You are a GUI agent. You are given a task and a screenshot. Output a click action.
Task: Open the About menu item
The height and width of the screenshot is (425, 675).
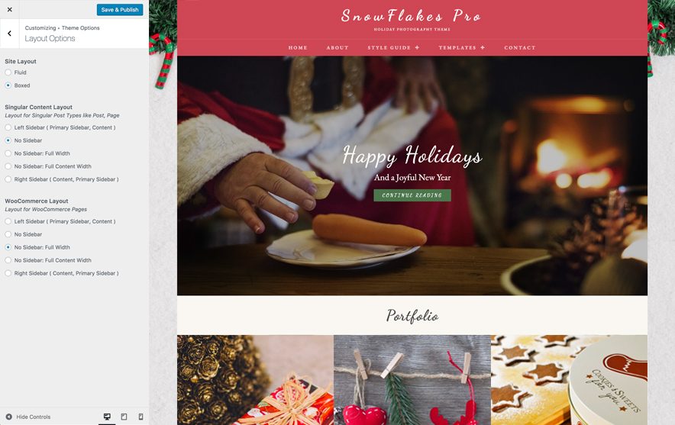pyautogui.click(x=337, y=48)
